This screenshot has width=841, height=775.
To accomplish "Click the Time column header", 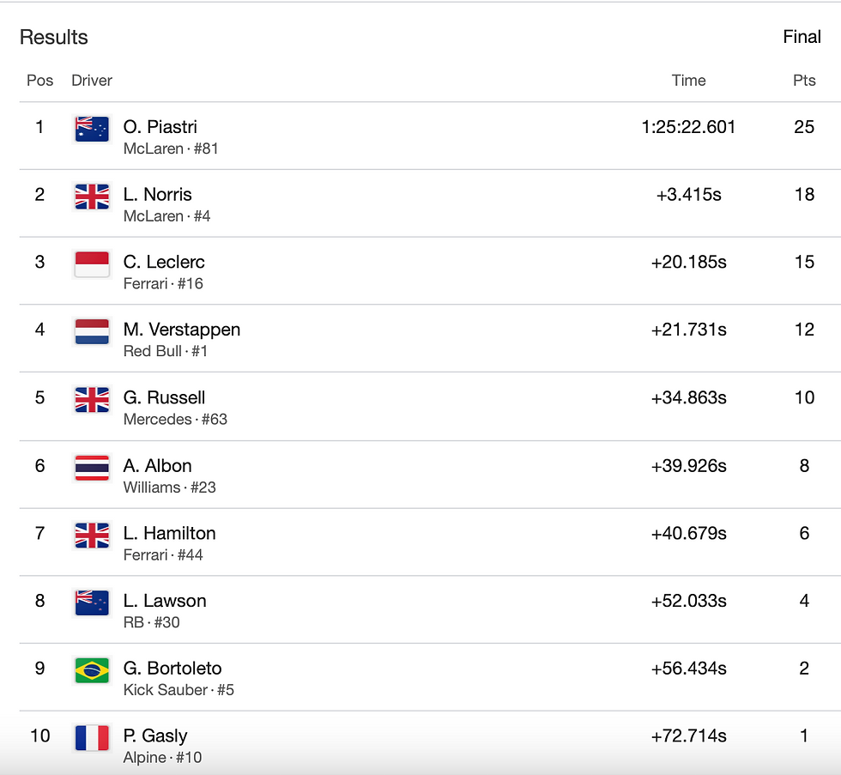I will pyautogui.click(x=688, y=81).
